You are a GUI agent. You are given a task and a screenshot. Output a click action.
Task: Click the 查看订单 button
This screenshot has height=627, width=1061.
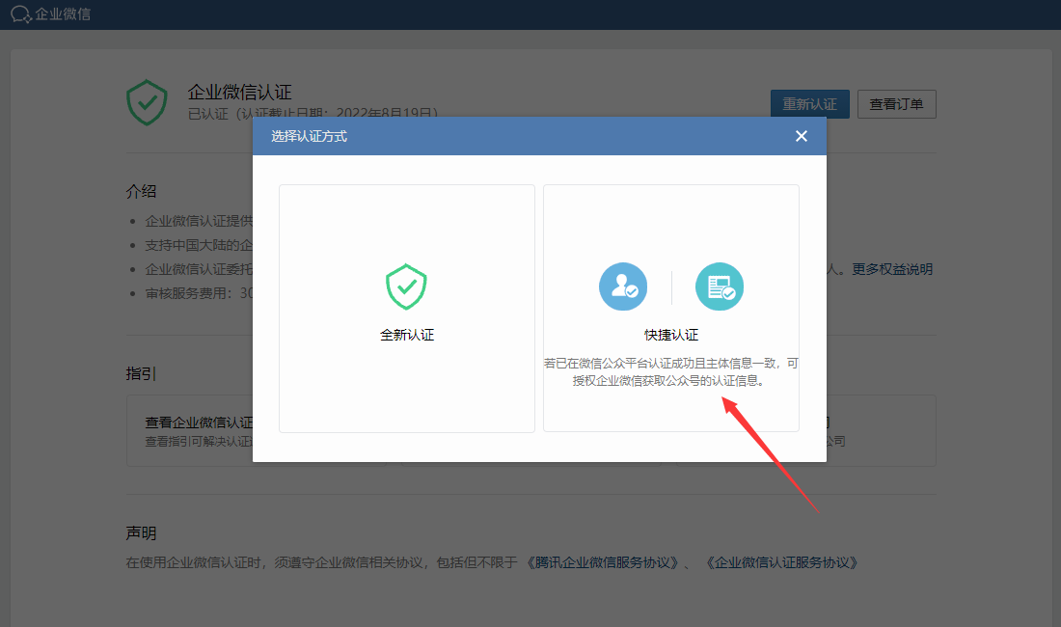coord(897,104)
